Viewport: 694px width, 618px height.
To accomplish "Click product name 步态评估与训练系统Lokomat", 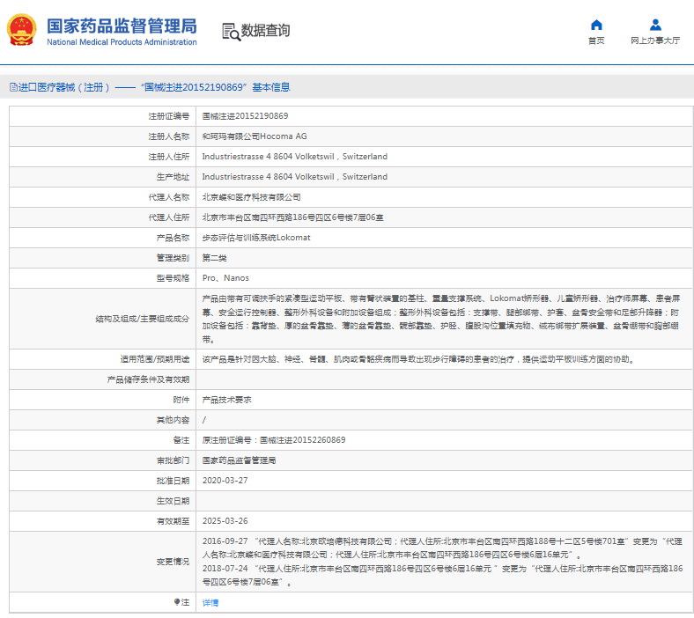I will pyautogui.click(x=255, y=238).
